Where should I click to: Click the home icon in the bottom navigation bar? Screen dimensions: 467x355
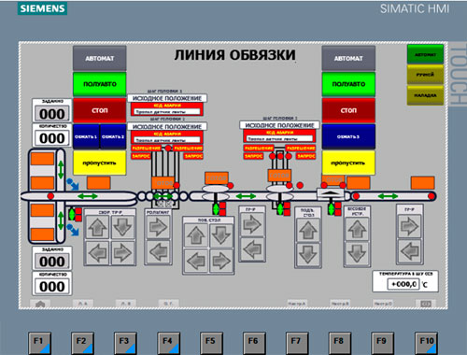(40, 304)
